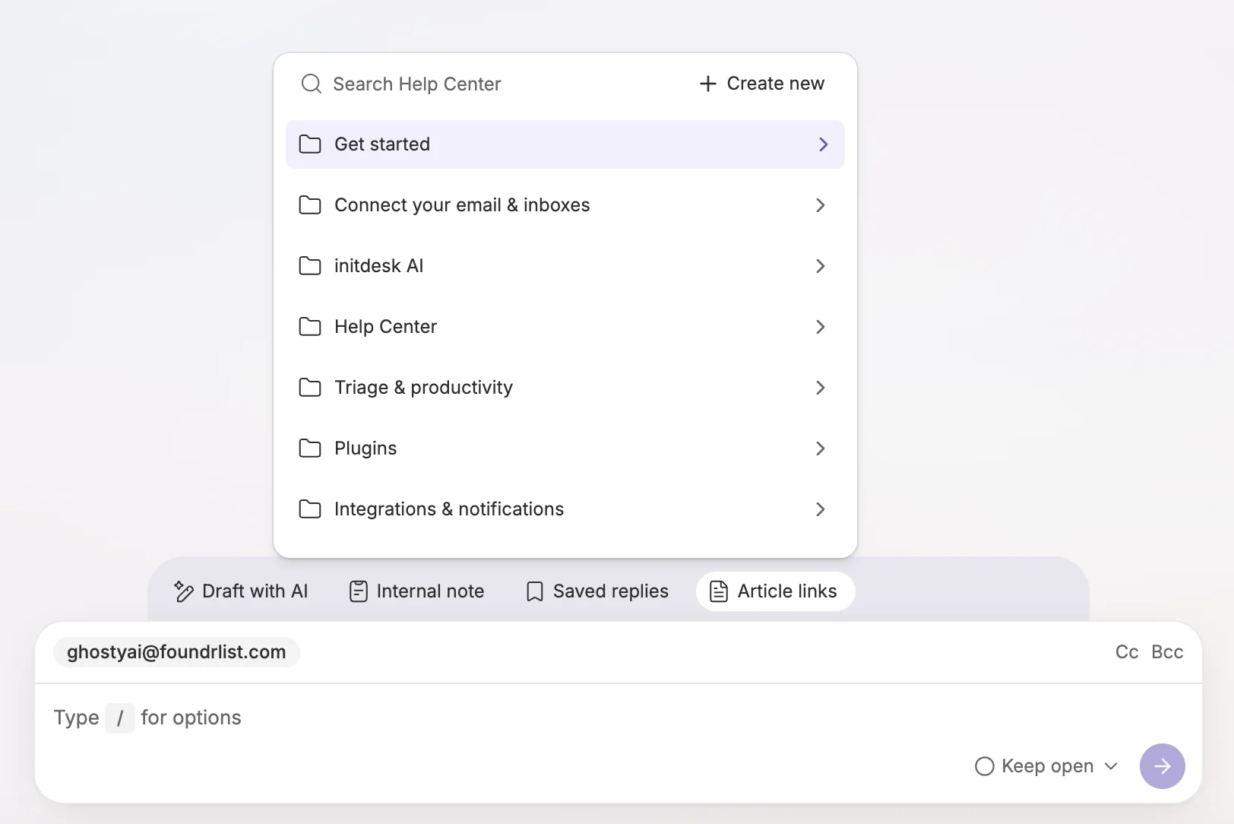Viewport: 1234px width, 824px height.
Task: Expand the Help Center folder chevron
Action: [821, 327]
